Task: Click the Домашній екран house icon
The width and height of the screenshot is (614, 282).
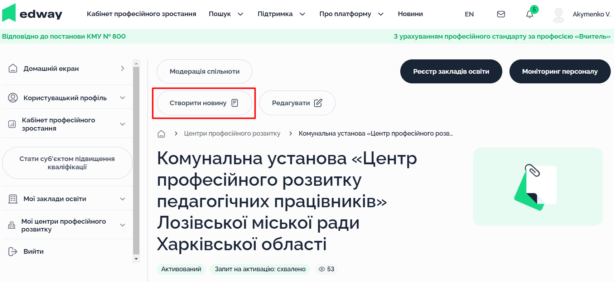Action: pyautogui.click(x=13, y=68)
